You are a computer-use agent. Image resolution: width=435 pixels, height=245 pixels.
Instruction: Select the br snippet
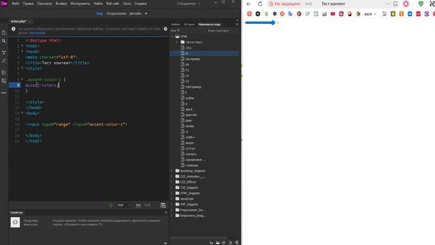tap(205, 53)
